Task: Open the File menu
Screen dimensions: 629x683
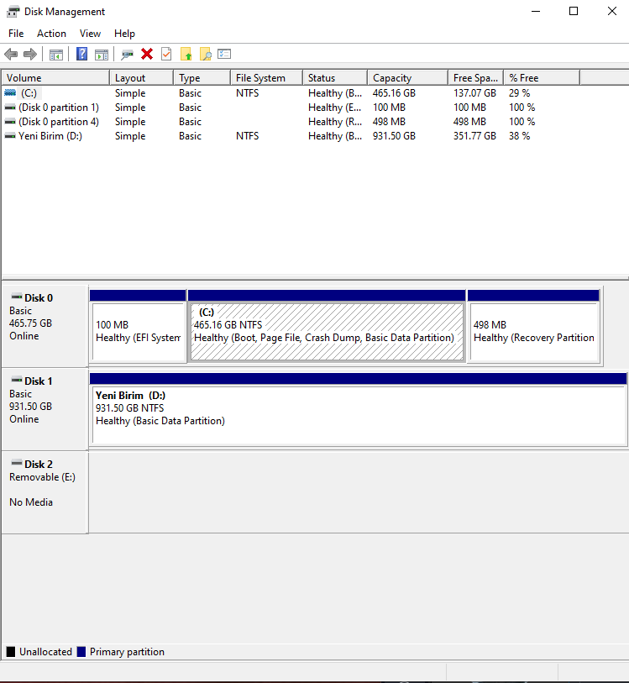Action: tap(16, 34)
